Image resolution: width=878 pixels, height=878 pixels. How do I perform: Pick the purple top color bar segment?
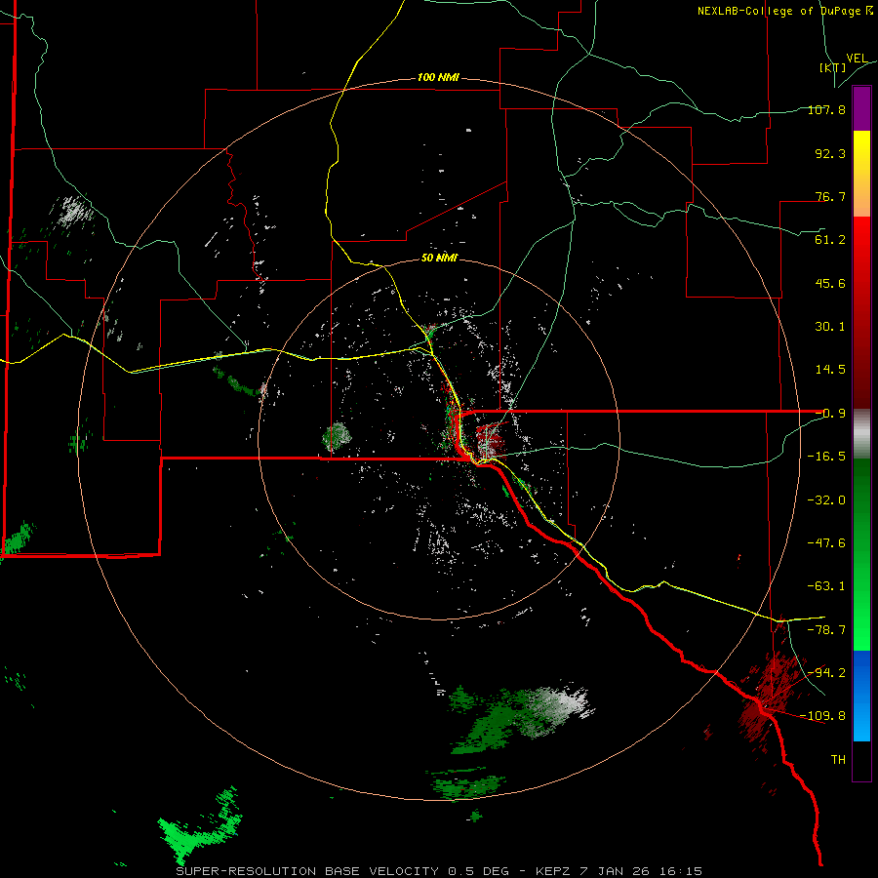861,108
